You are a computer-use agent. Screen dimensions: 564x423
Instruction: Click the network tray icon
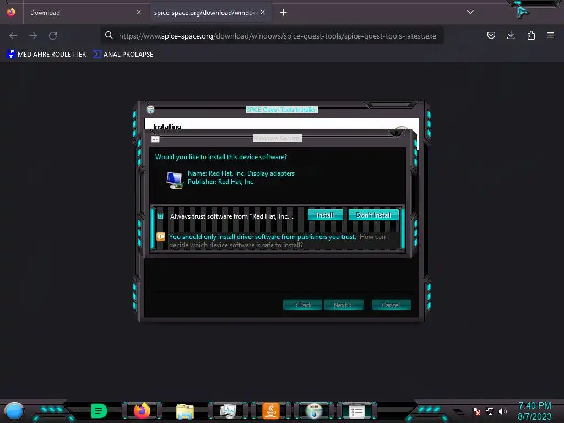pyautogui.click(x=490, y=411)
